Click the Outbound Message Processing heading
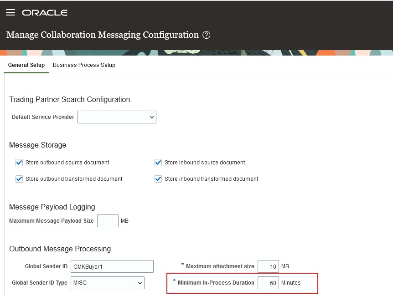This screenshot has height=296, width=393. pos(60,249)
